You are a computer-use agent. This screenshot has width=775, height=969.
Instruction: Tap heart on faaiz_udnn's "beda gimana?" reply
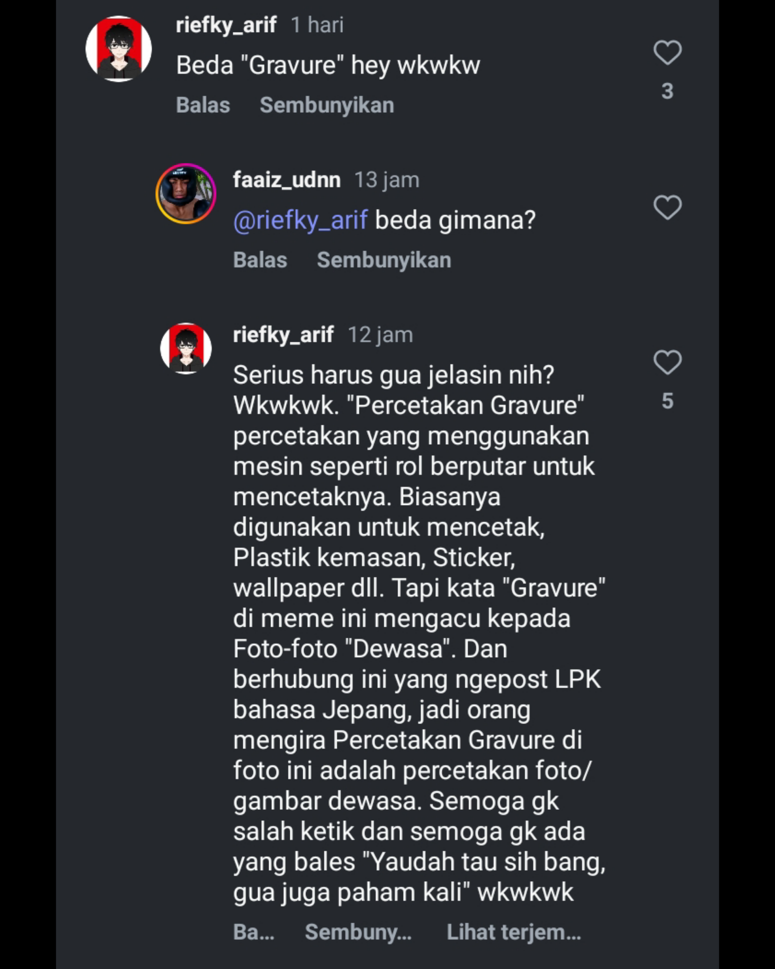[x=667, y=207]
